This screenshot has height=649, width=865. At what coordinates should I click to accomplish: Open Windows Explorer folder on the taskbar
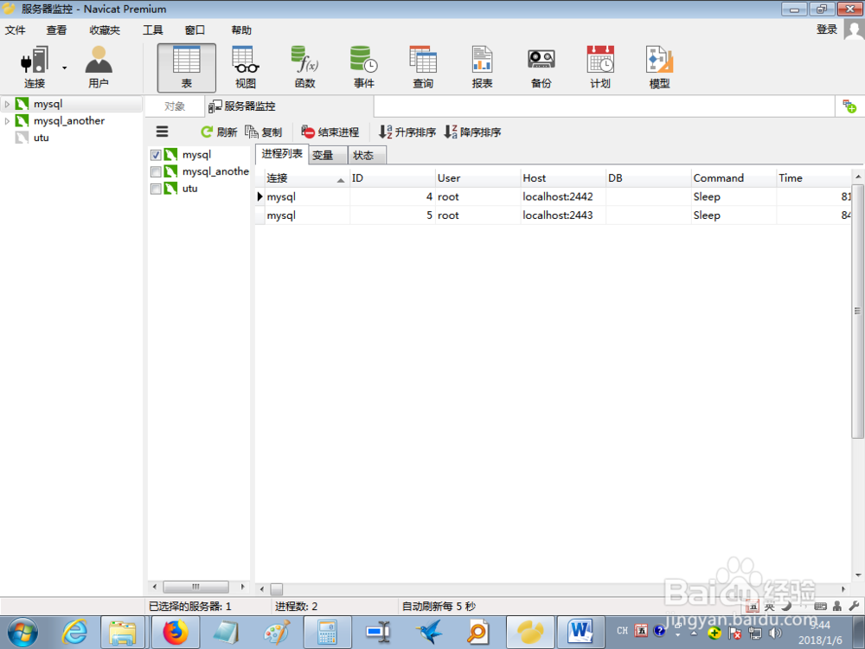[123, 633]
